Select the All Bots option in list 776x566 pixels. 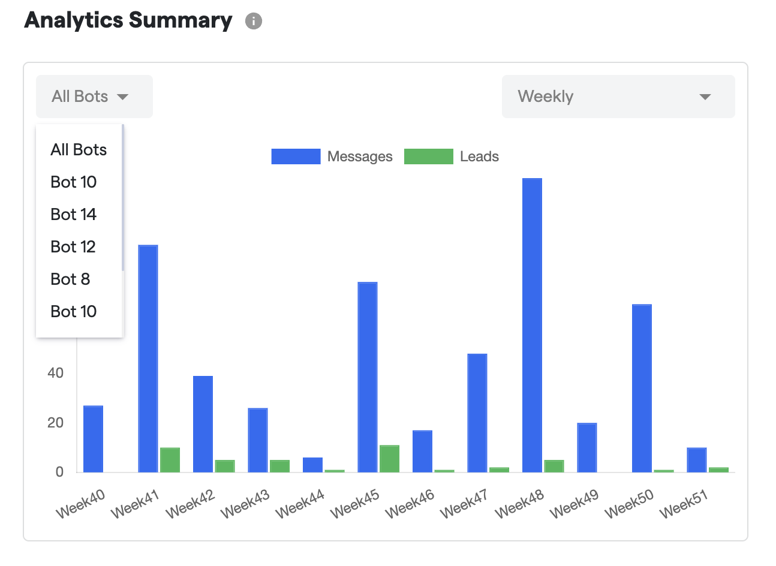pyautogui.click(x=79, y=150)
